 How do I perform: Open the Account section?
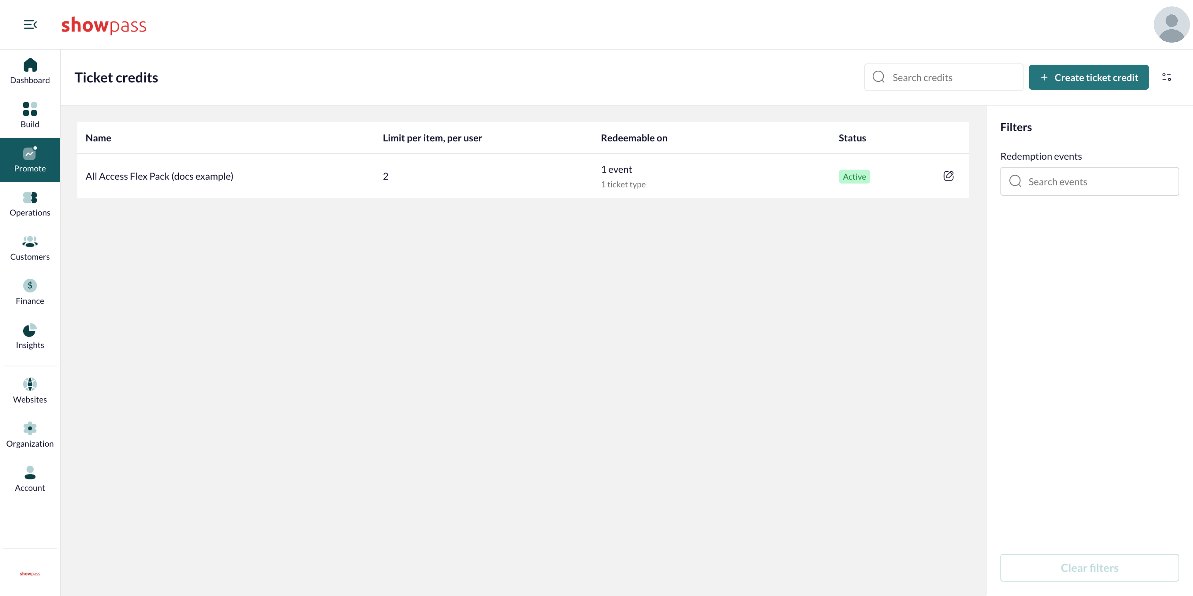coord(30,479)
